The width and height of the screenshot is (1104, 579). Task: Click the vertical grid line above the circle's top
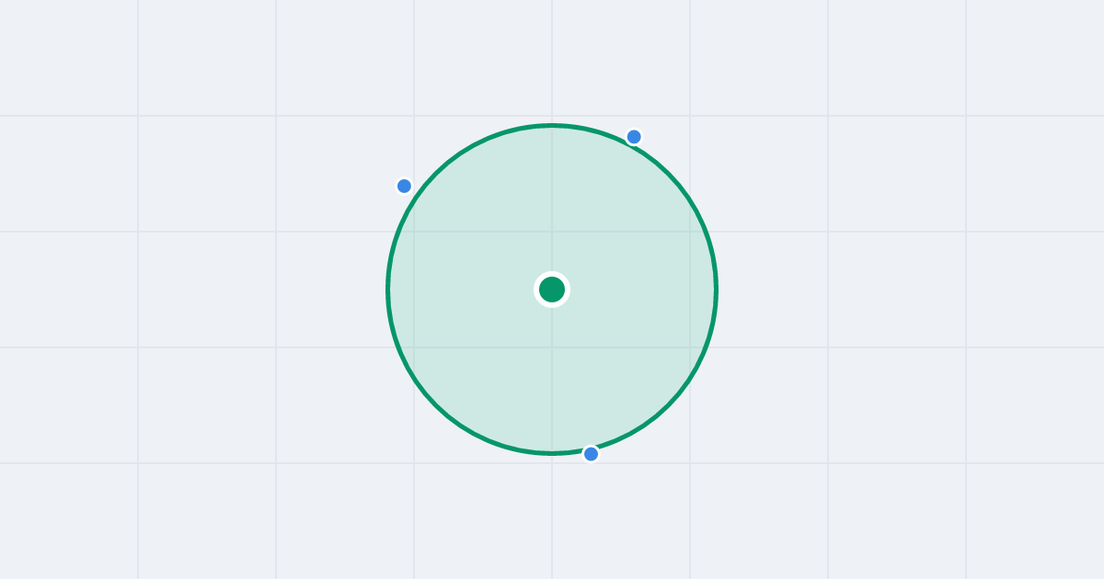552,60
